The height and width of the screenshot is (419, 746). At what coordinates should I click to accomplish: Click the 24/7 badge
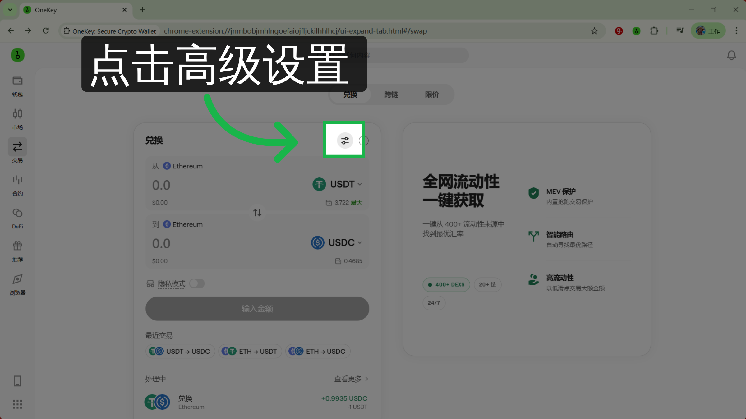tap(434, 303)
